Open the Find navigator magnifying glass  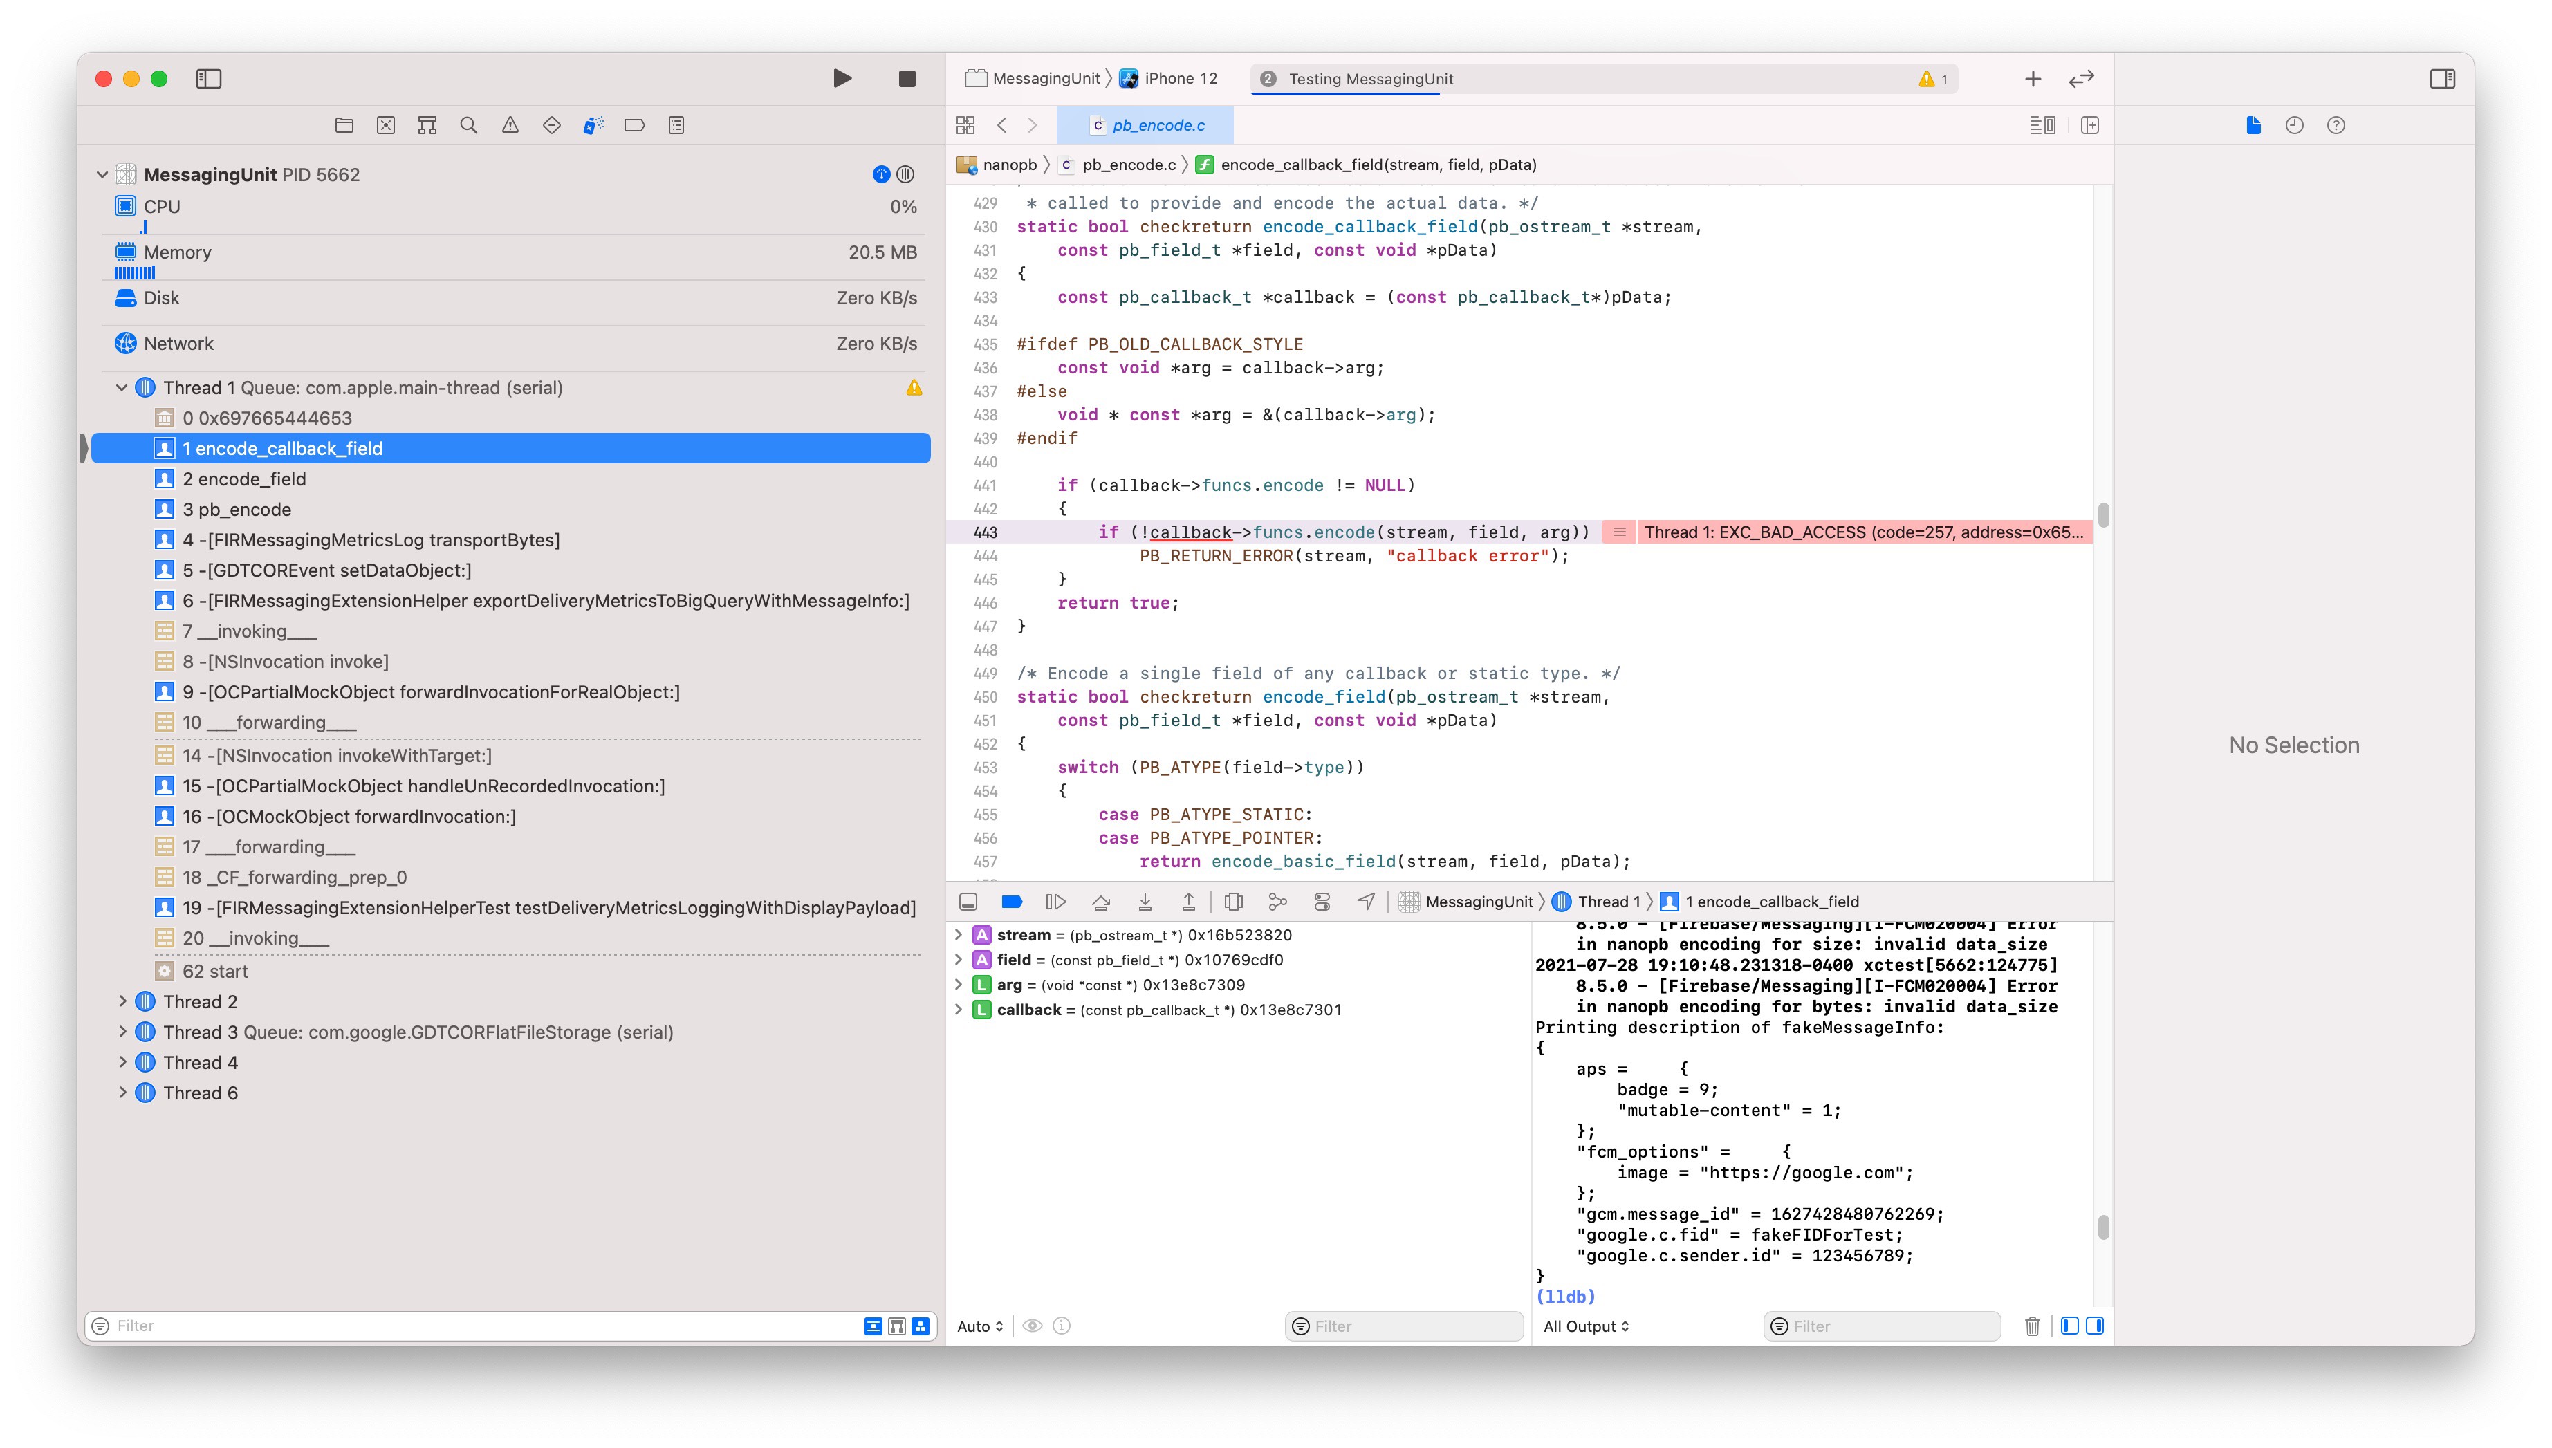click(468, 125)
